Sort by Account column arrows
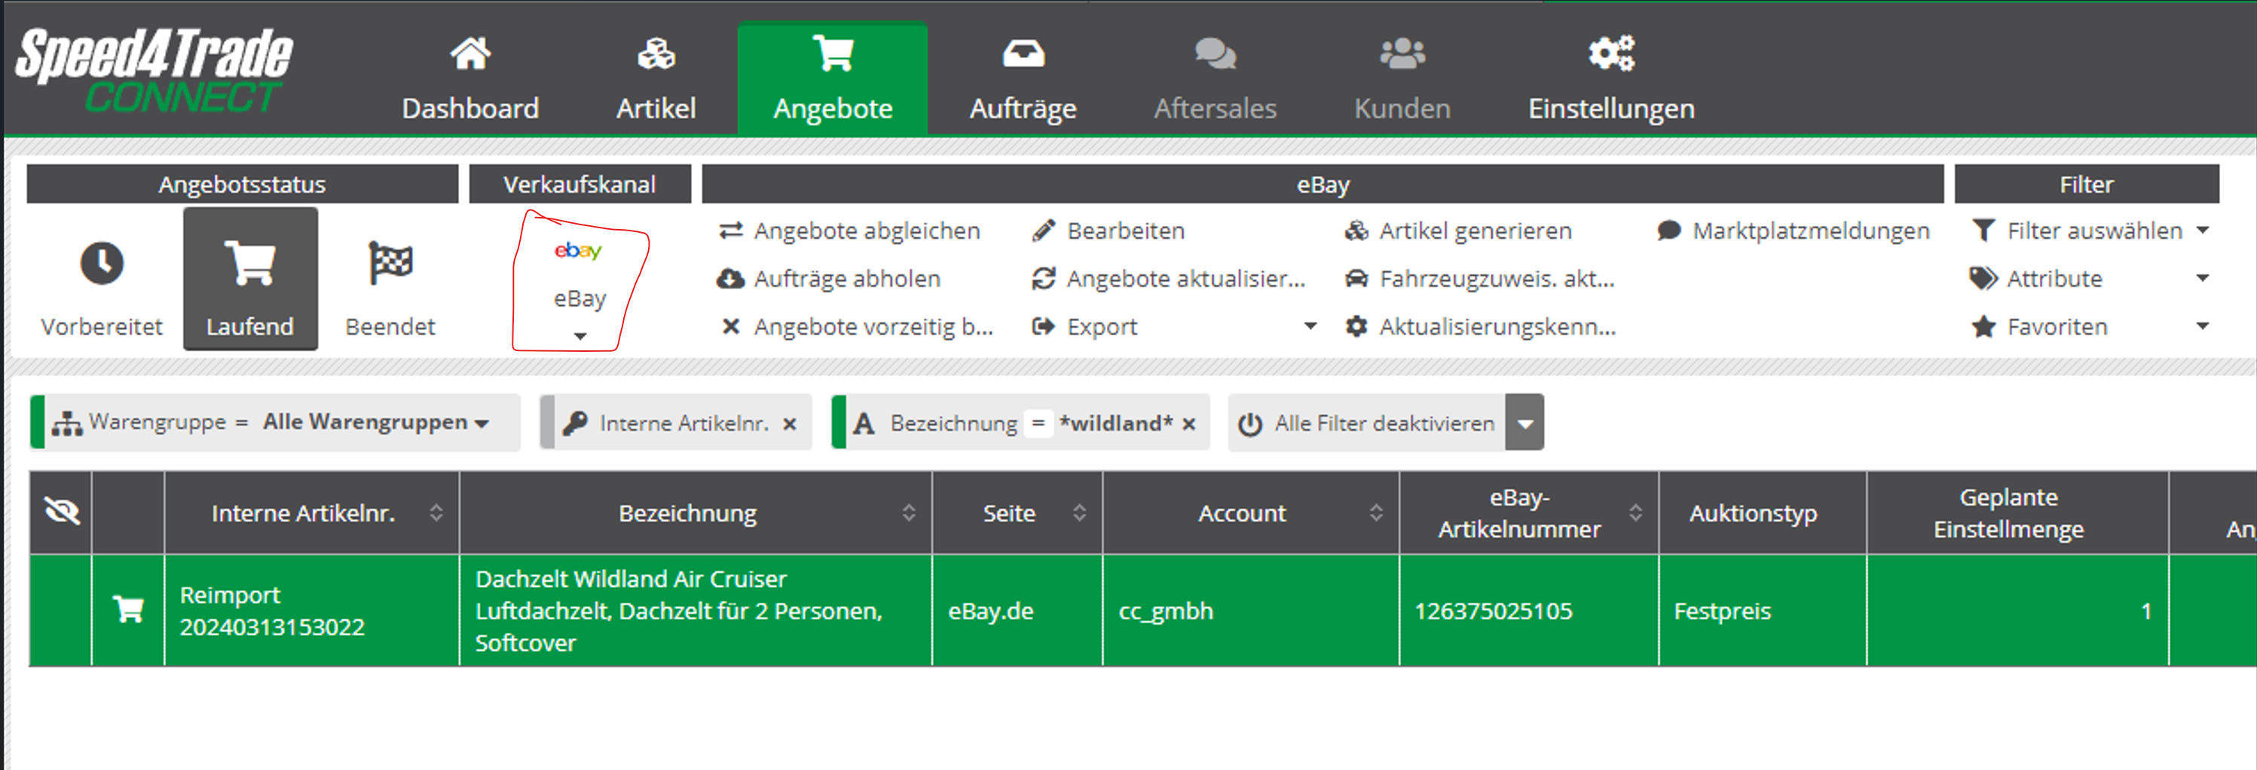 pos(1375,512)
